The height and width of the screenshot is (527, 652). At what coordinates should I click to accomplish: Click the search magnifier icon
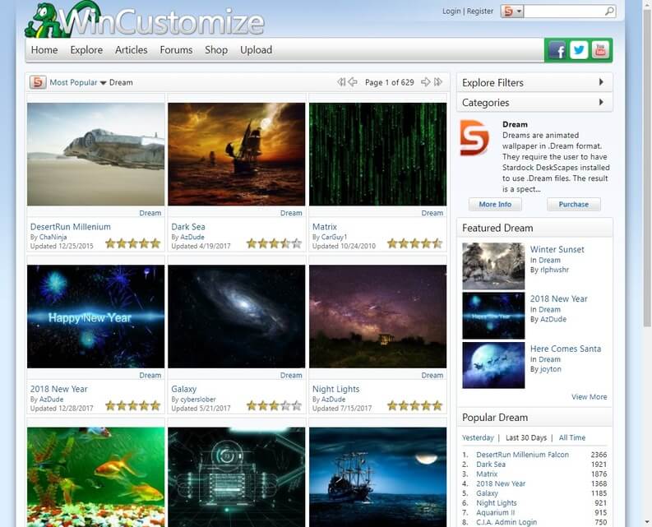(x=609, y=12)
